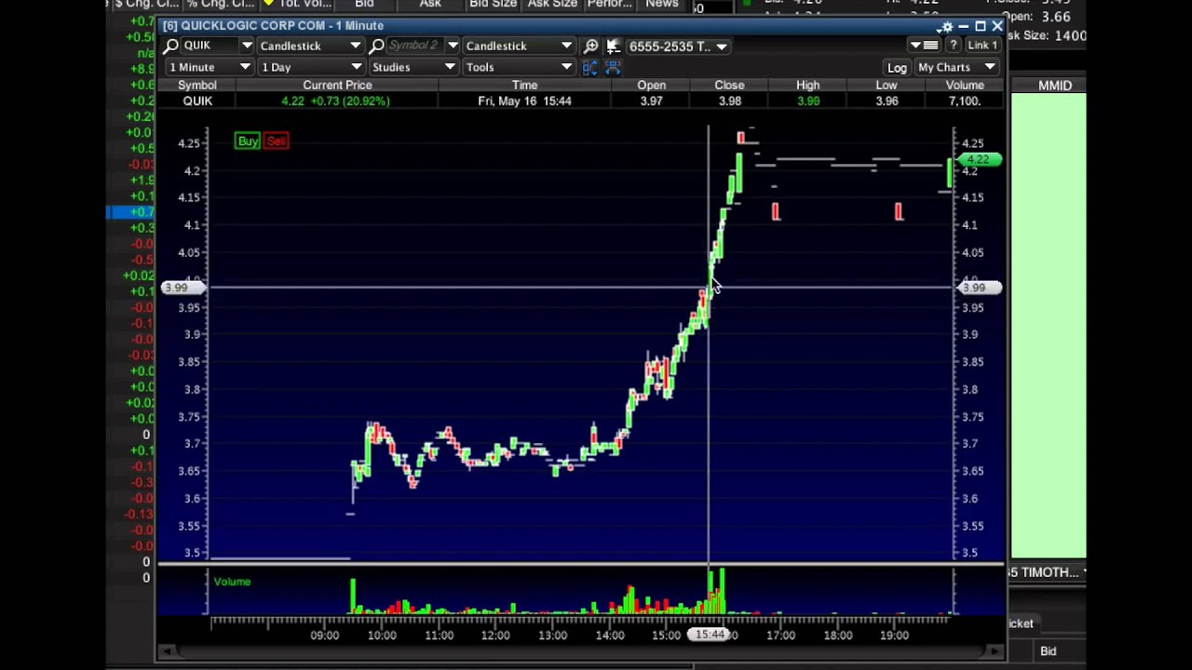This screenshot has width=1192, height=670.
Task: Click the 4.22 +0.73 (20.92%) price cell
Action: (x=336, y=100)
